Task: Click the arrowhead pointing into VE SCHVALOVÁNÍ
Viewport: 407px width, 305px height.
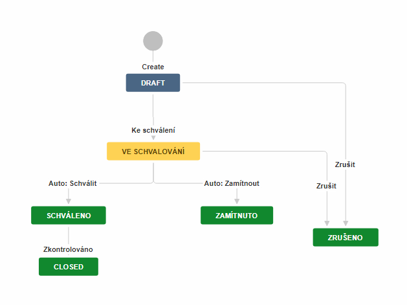Action: click(x=153, y=138)
